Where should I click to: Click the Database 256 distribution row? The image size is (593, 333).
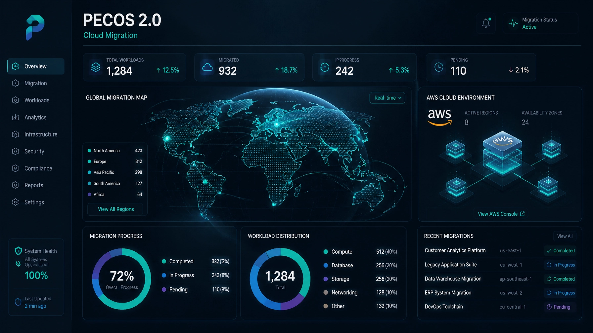point(360,265)
